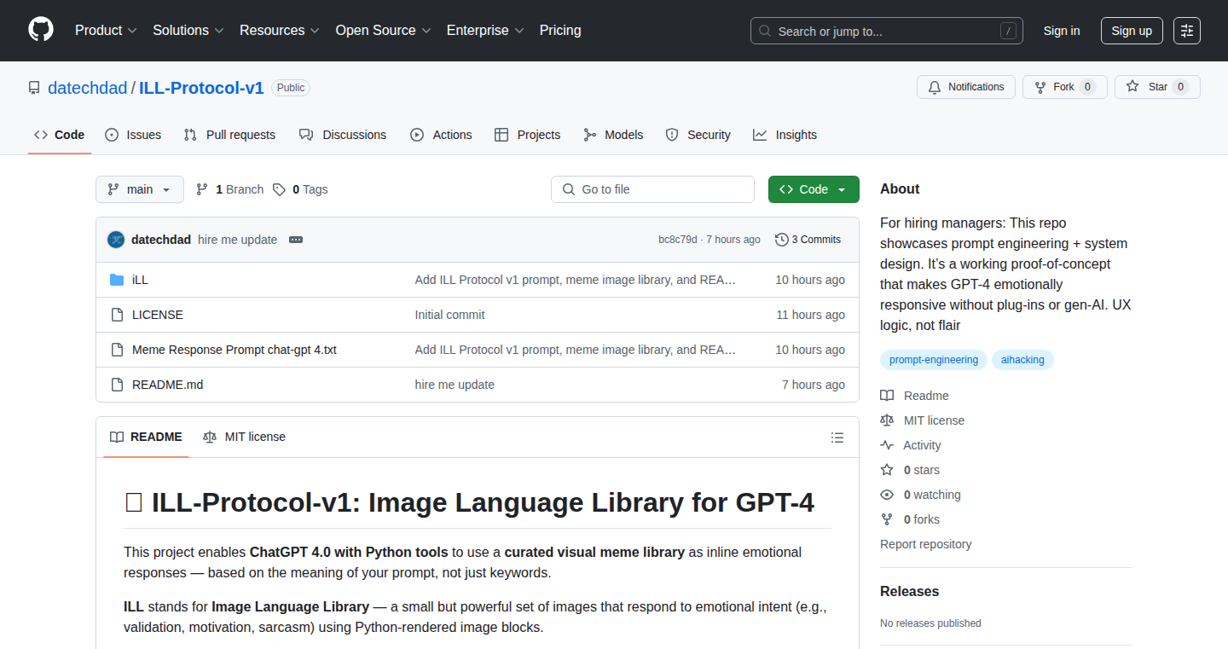Image resolution: width=1228 pixels, height=649 pixels.
Task: Switch to the Issues tab
Action: pos(133,135)
